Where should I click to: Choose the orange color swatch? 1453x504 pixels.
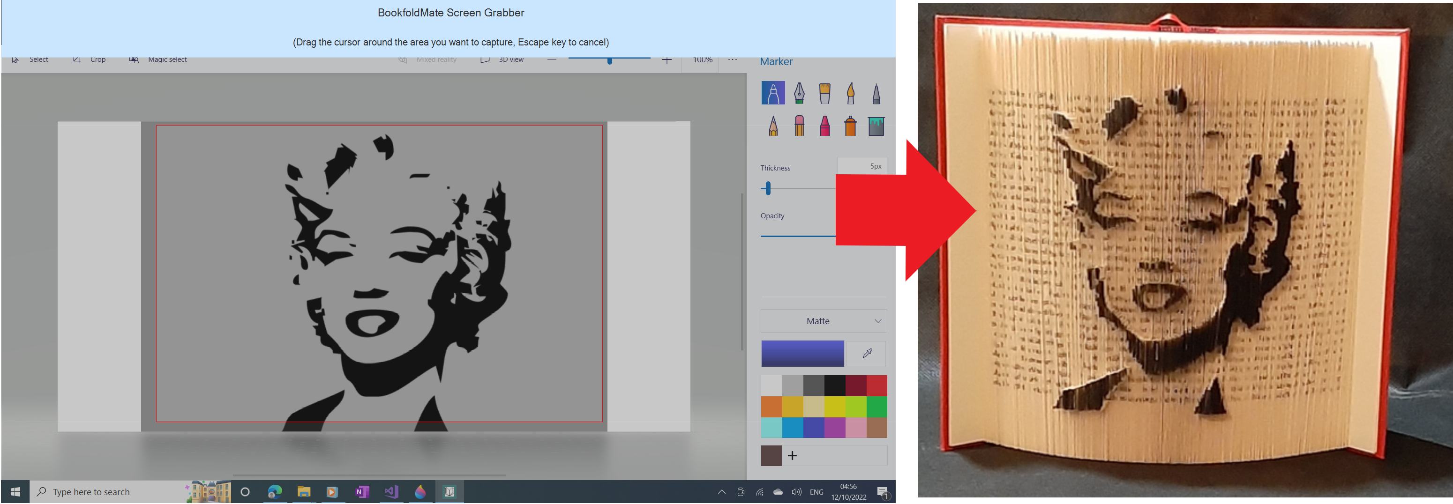point(771,407)
